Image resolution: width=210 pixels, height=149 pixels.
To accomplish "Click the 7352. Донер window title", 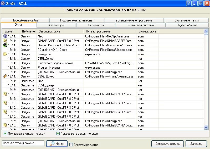I will point(46,76).
